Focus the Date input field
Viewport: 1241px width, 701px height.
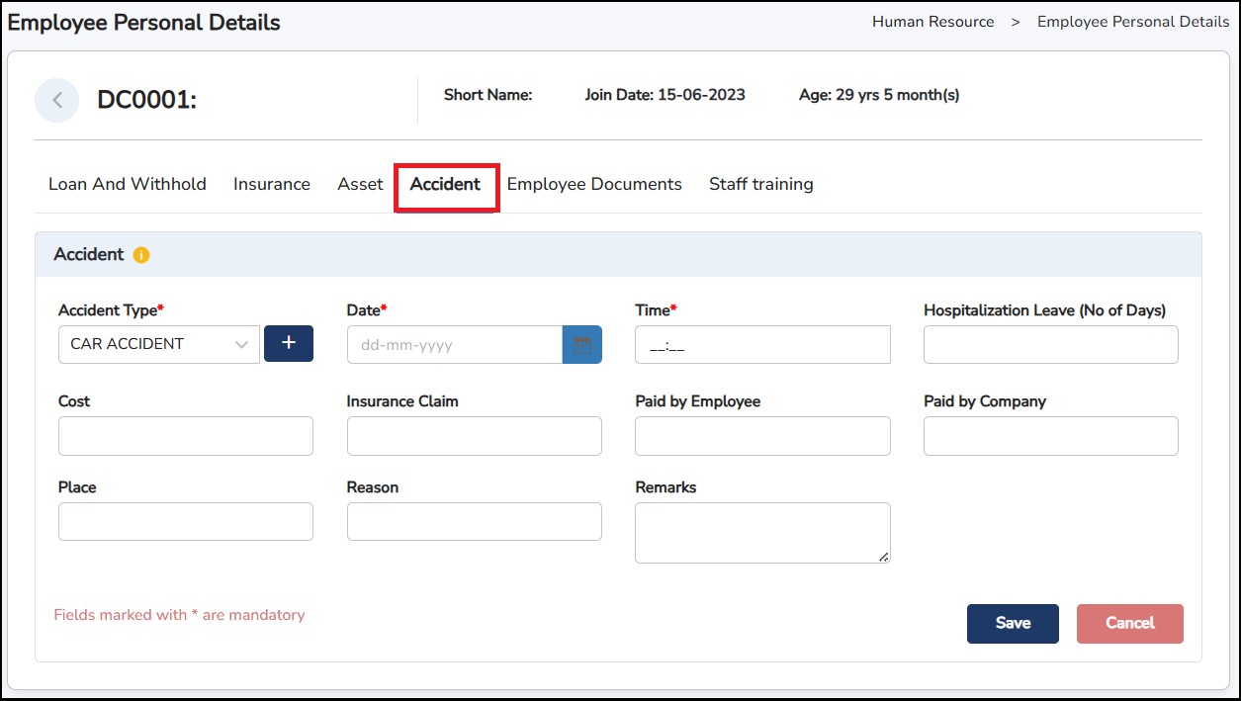click(454, 345)
